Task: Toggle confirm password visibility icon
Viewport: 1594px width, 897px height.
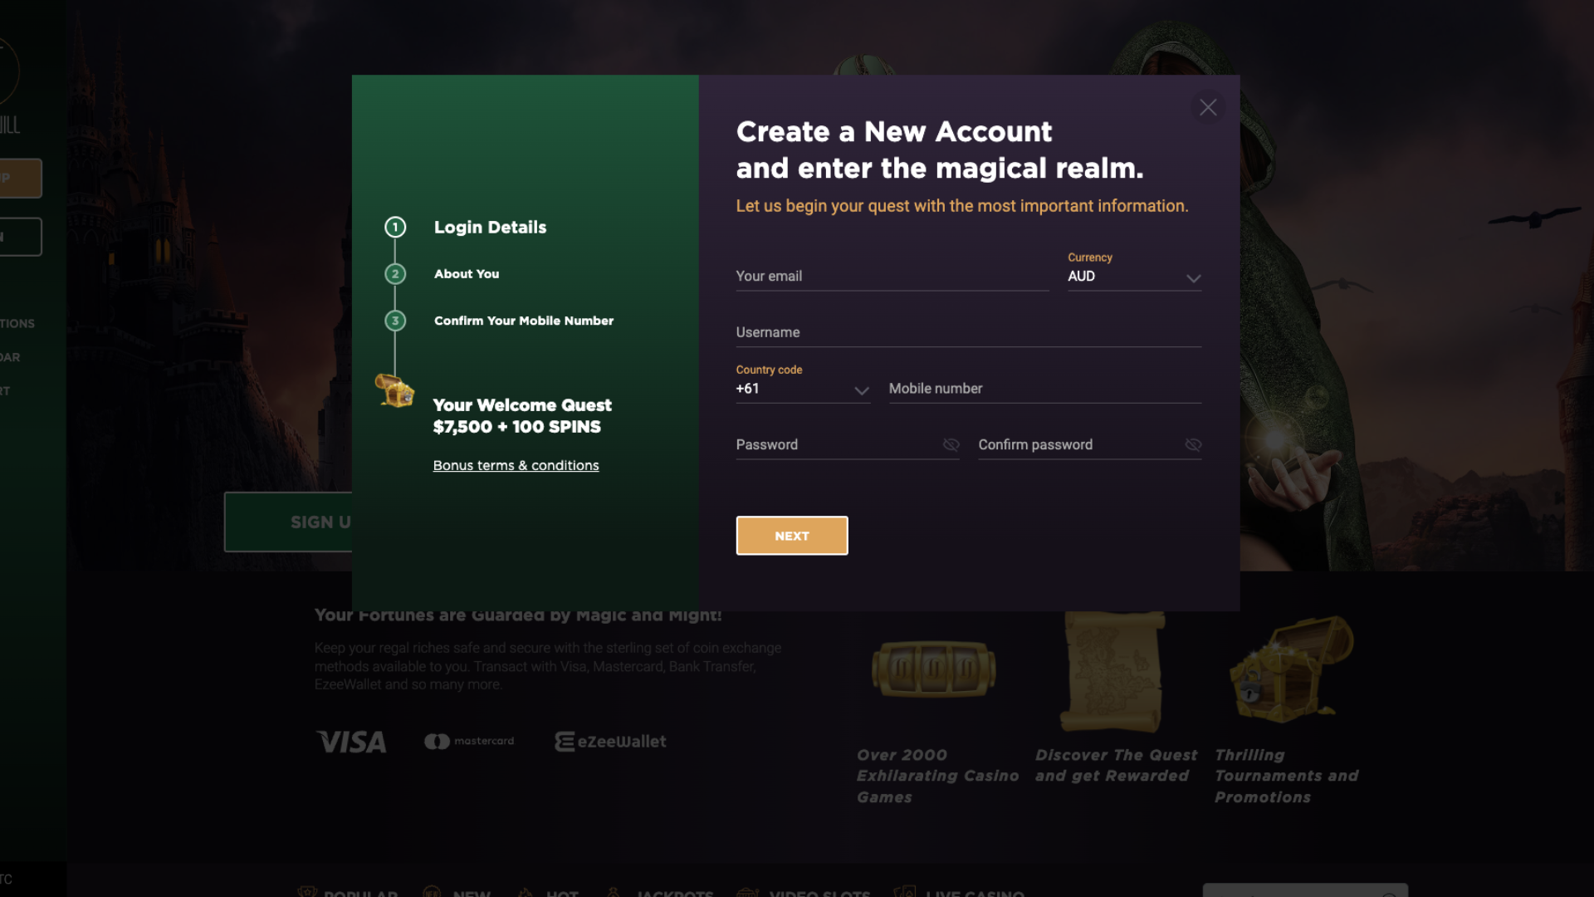Action: coord(1192,444)
